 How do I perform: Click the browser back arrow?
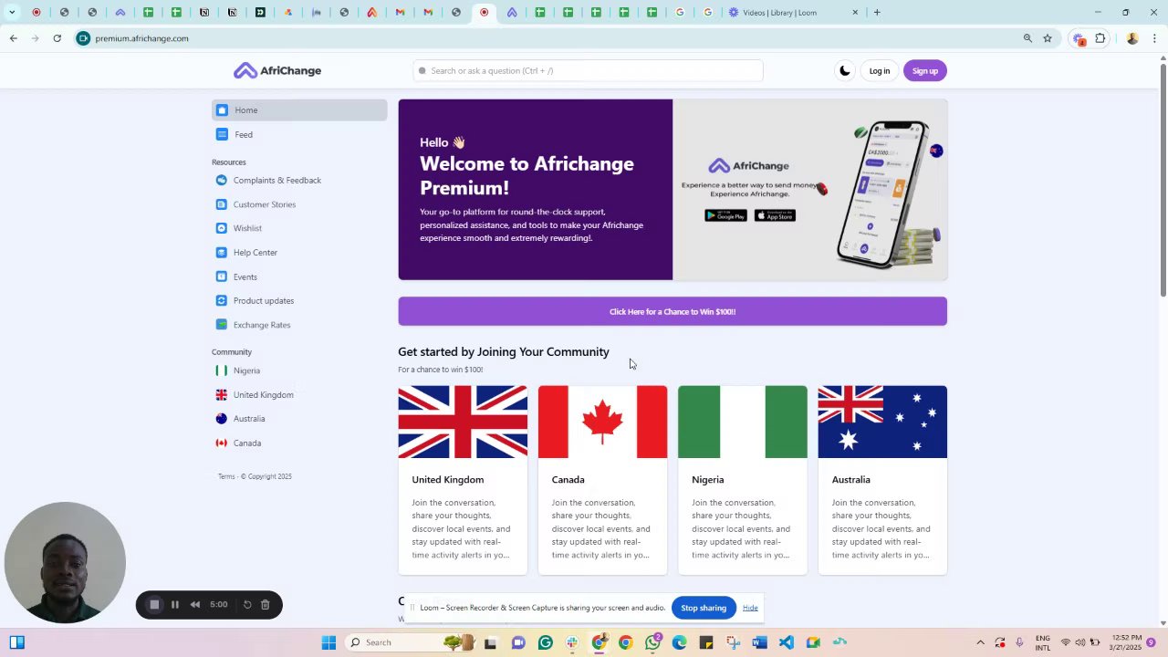13,38
